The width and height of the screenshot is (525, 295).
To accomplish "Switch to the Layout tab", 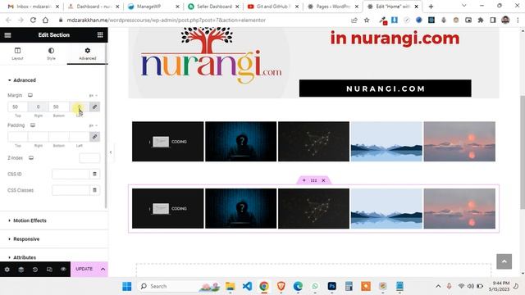I will 17,53.
